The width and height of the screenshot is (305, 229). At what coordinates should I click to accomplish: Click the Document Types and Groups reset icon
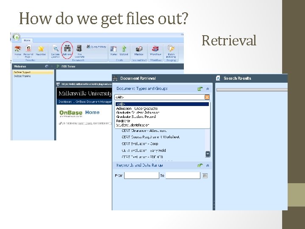(x=200, y=89)
